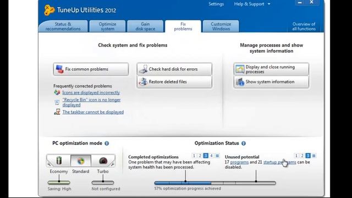Viewport: 352px width, 198px height.
Task: Open the Settings menu
Action: coord(216,4)
